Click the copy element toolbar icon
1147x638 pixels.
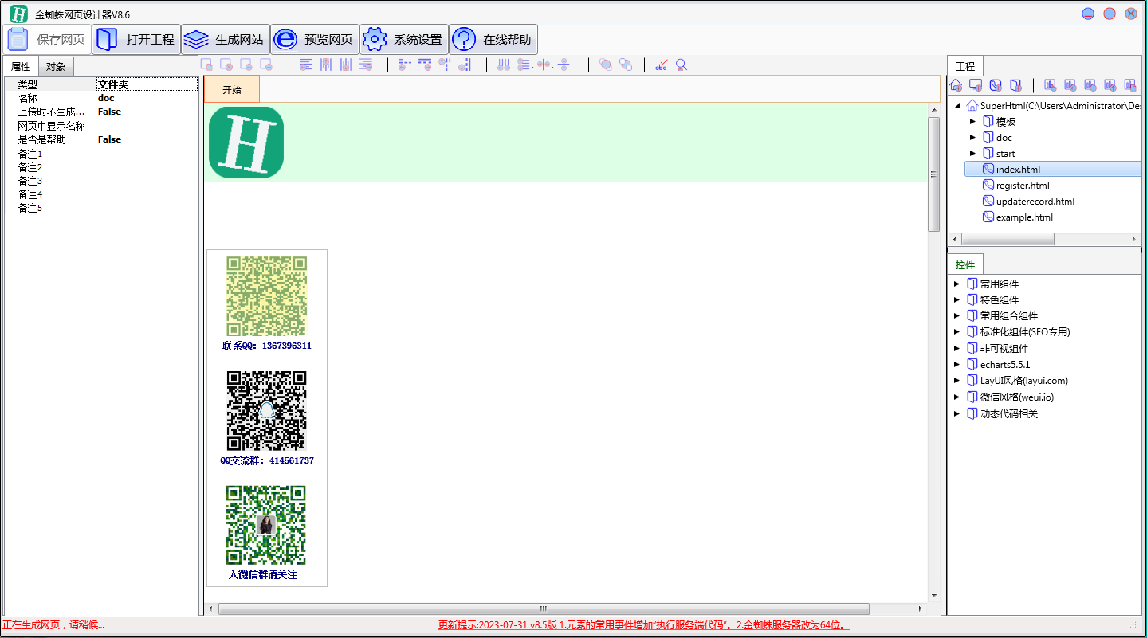(206, 65)
